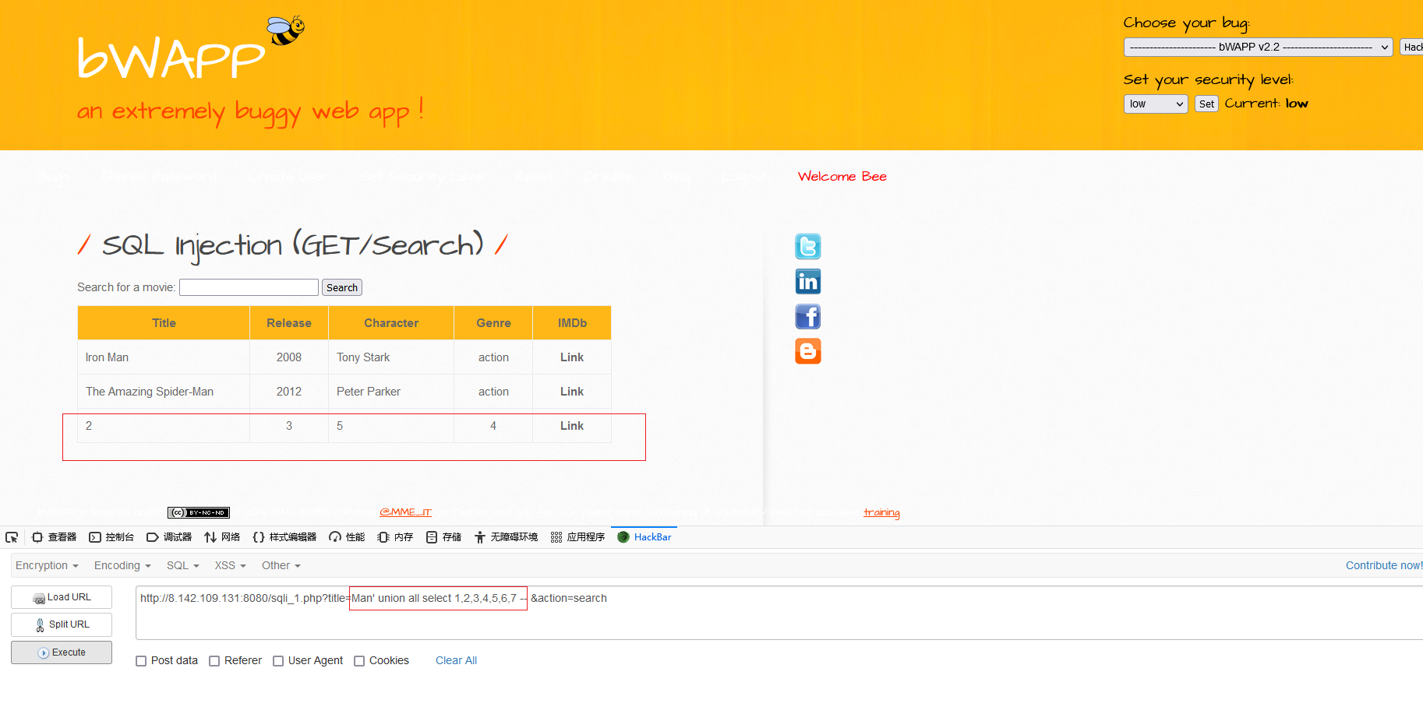Click the Twitter social icon
Screen dimensions: 1423x721
click(808, 247)
